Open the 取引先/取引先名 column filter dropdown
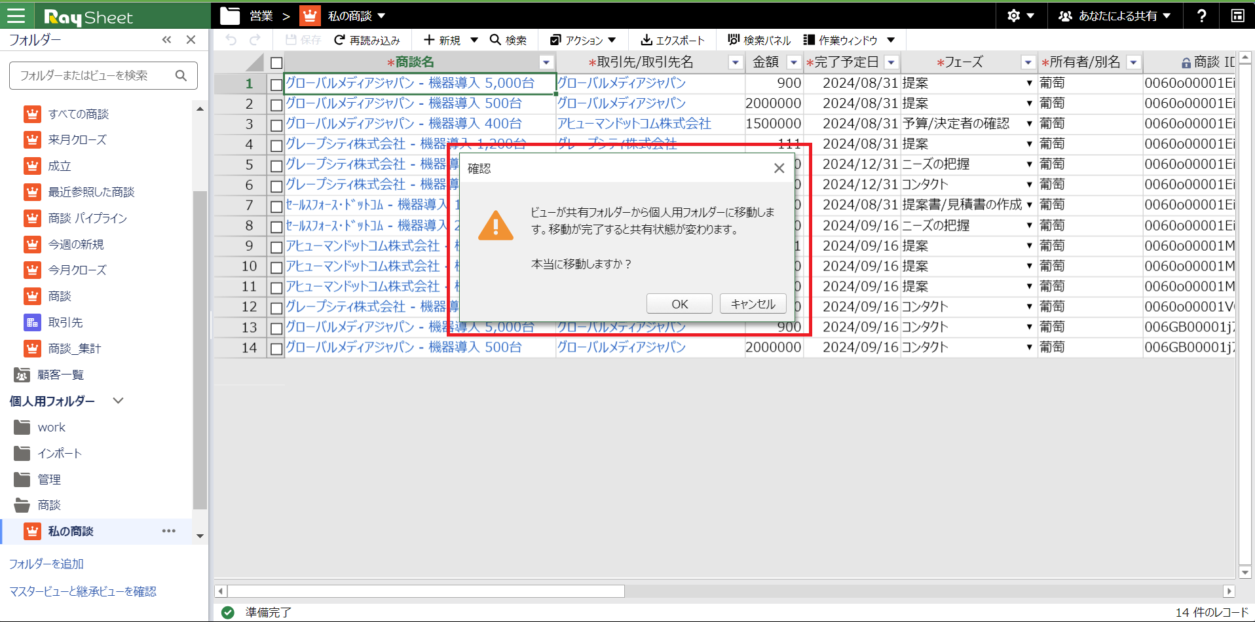 point(736,62)
